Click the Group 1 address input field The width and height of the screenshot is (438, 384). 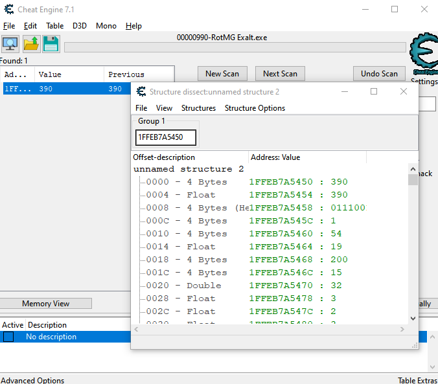[x=165, y=137]
